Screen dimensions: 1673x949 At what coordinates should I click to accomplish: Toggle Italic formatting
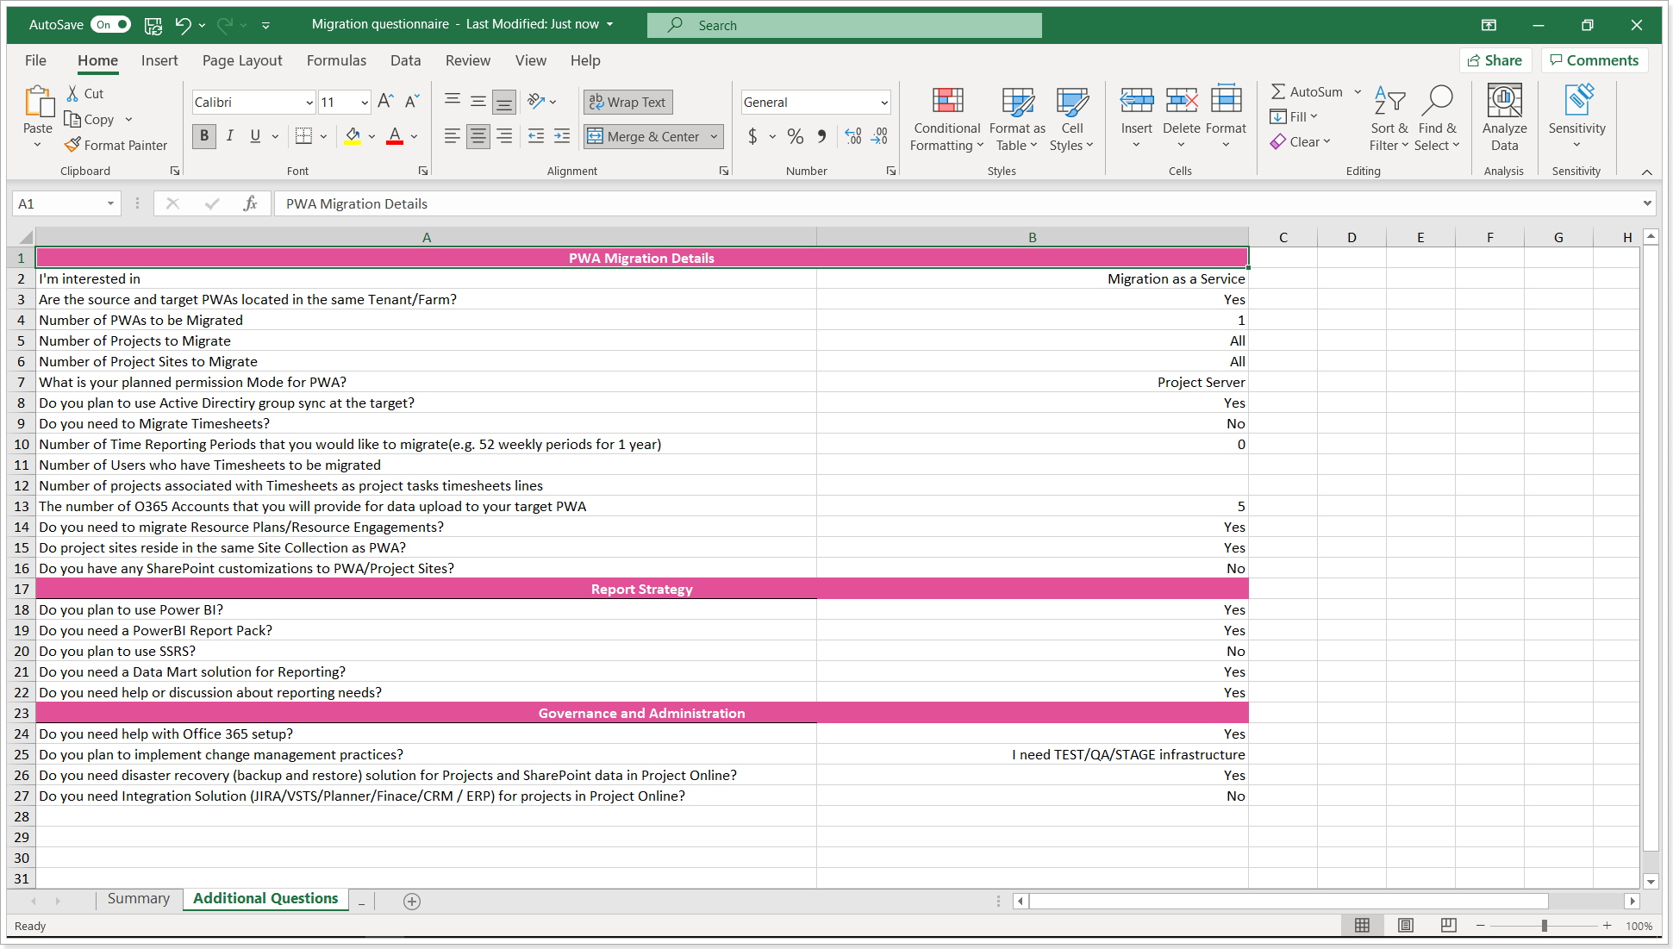230,136
